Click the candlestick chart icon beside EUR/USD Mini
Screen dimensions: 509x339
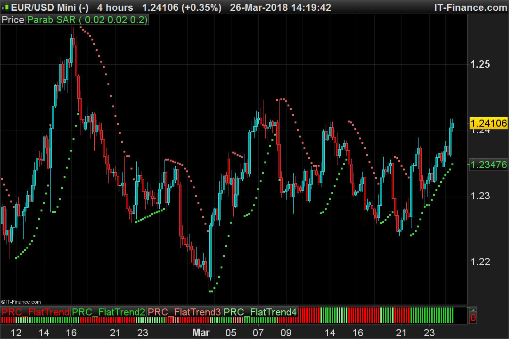pyautogui.click(x=6, y=7)
